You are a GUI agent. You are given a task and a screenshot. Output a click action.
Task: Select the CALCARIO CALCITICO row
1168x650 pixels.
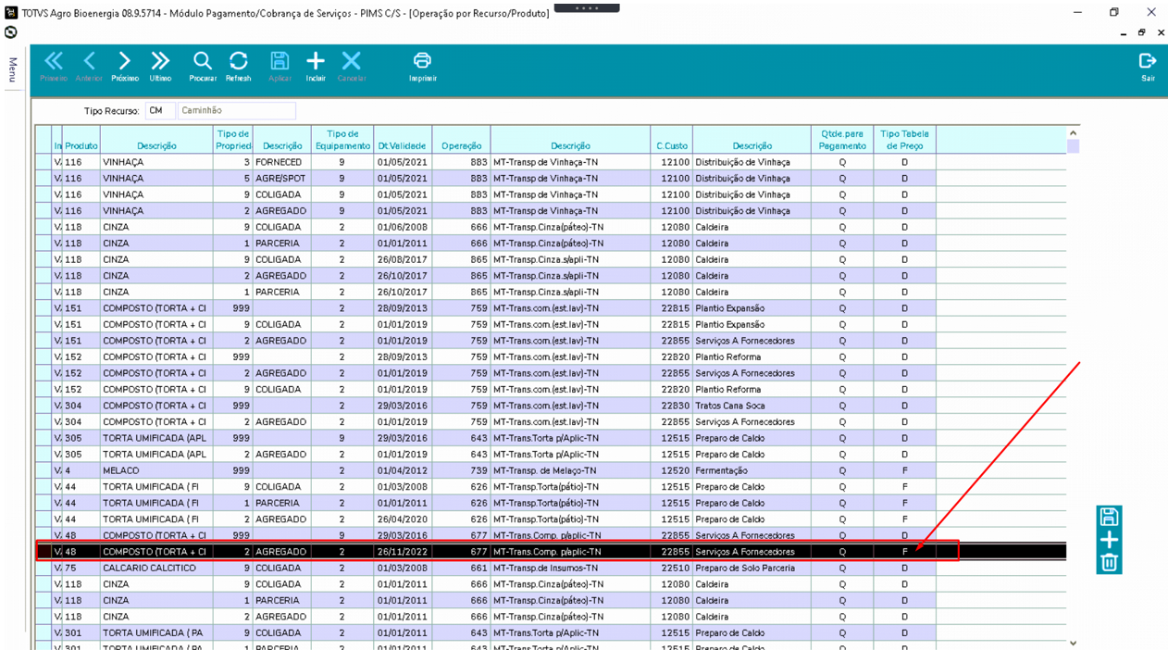click(551, 568)
